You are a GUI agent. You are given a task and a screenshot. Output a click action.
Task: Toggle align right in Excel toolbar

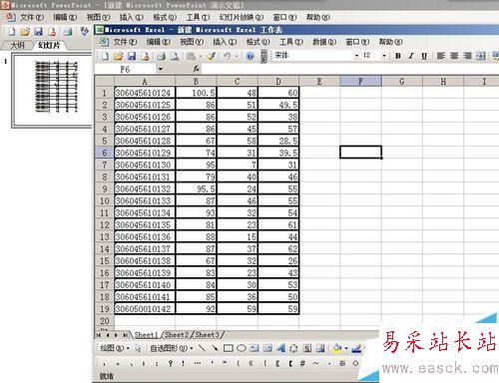point(467,56)
